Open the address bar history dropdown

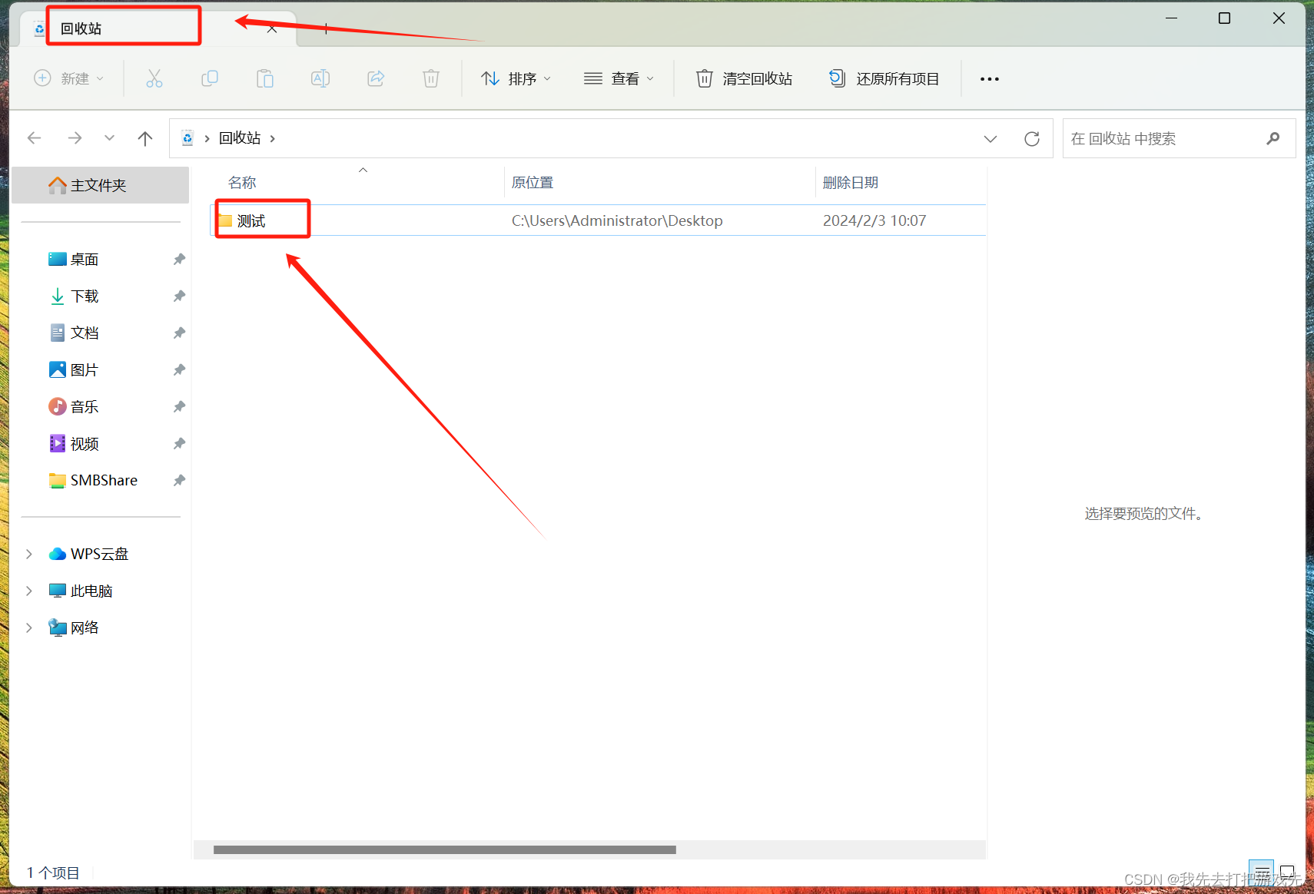point(990,139)
